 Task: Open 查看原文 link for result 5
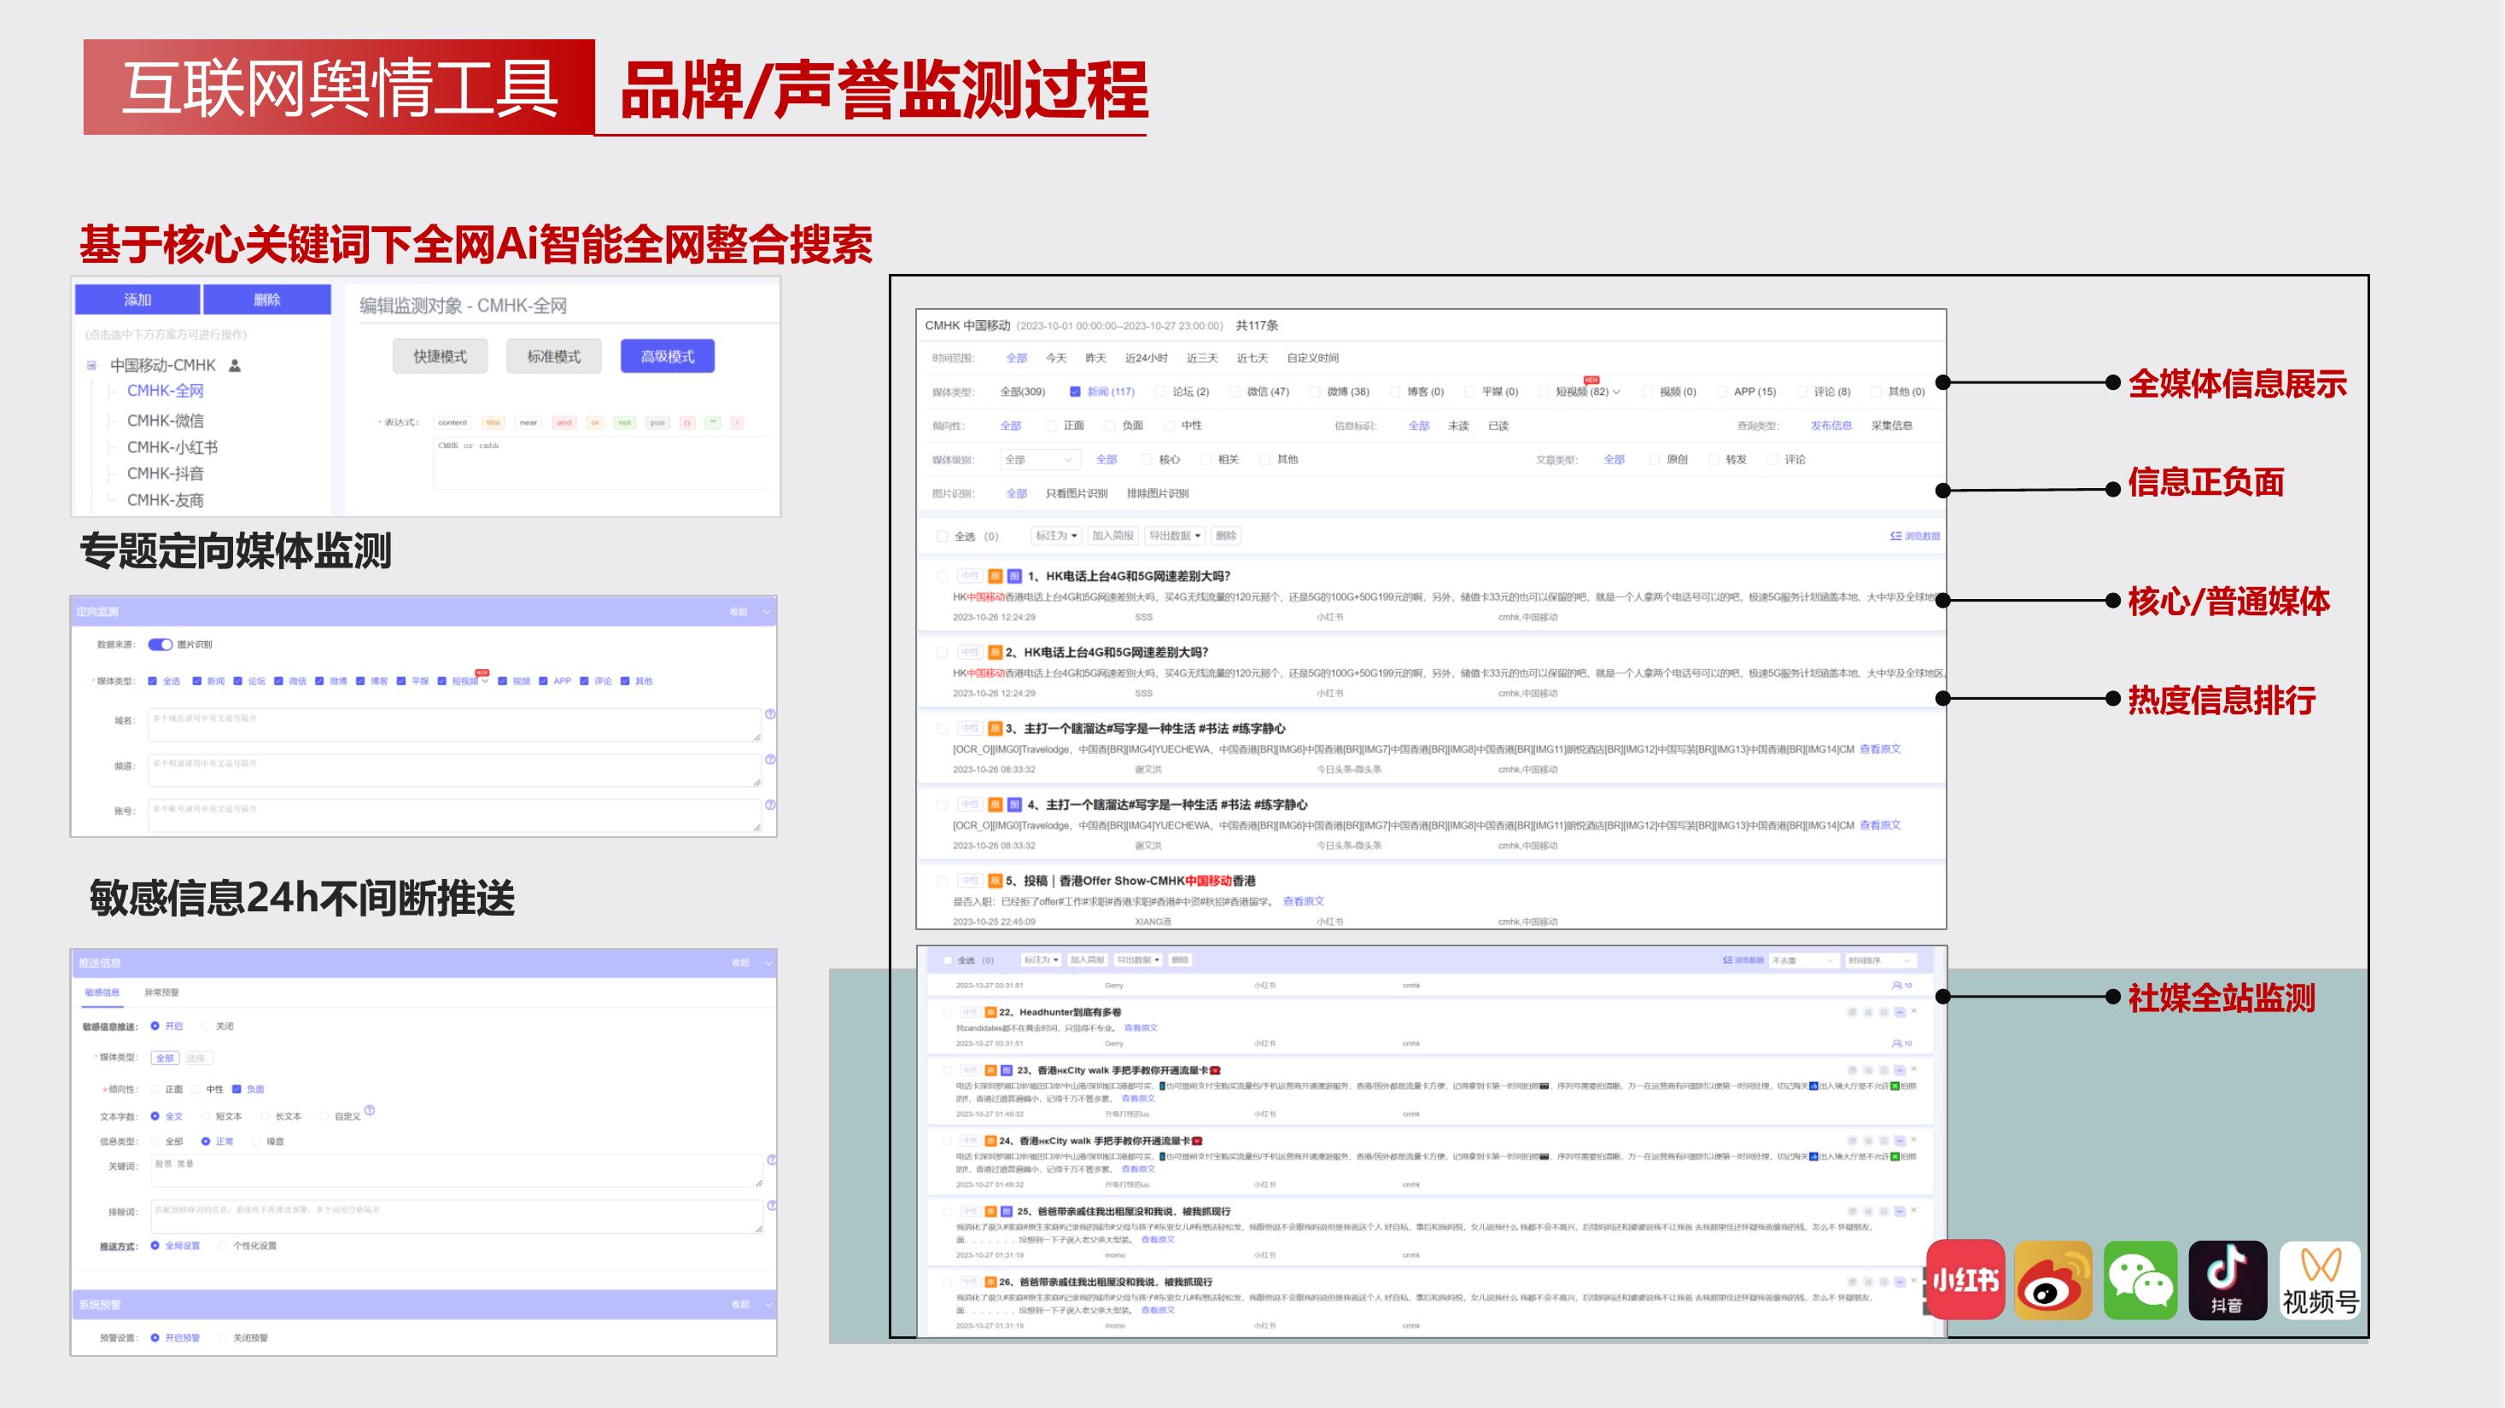coord(1303,902)
